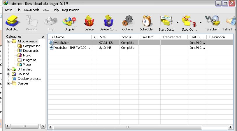Click the Unfinished folder icon

pyautogui.click(x=14, y=69)
